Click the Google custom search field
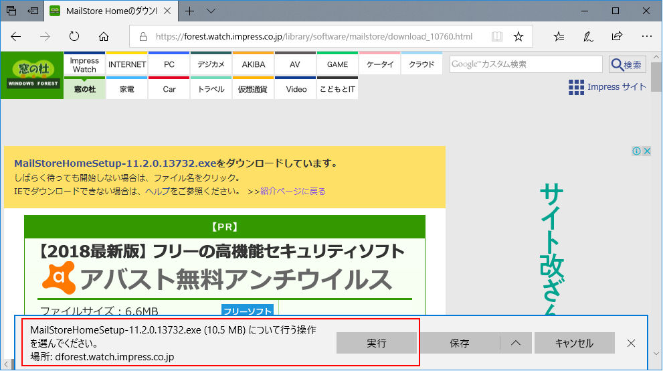 coord(526,64)
